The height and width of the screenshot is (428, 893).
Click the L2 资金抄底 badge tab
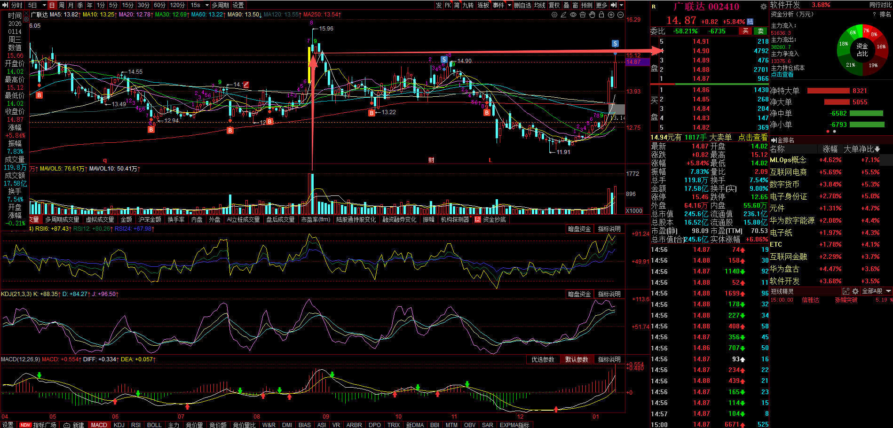pyautogui.click(x=490, y=219)
